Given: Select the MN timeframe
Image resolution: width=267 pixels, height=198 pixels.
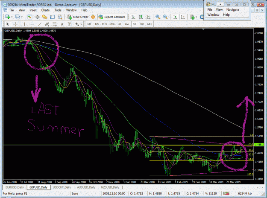Looking at the screenshot, I should pyautogui.click(x=150, y=24).
